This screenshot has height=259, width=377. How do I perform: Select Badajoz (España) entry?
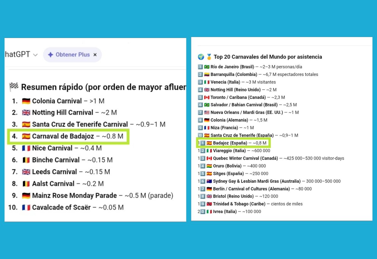coord(240,143)
